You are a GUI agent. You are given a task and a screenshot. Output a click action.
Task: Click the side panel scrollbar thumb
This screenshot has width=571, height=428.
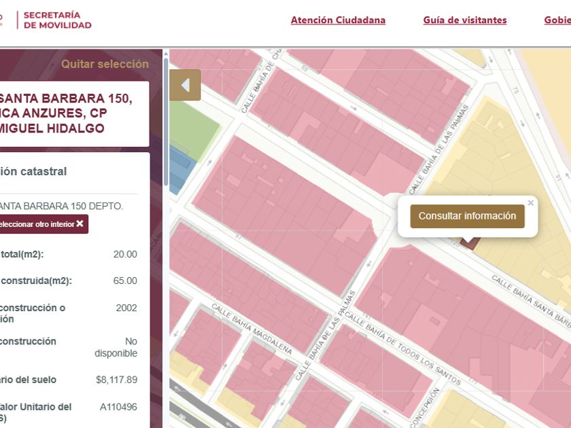coord(166,122)
